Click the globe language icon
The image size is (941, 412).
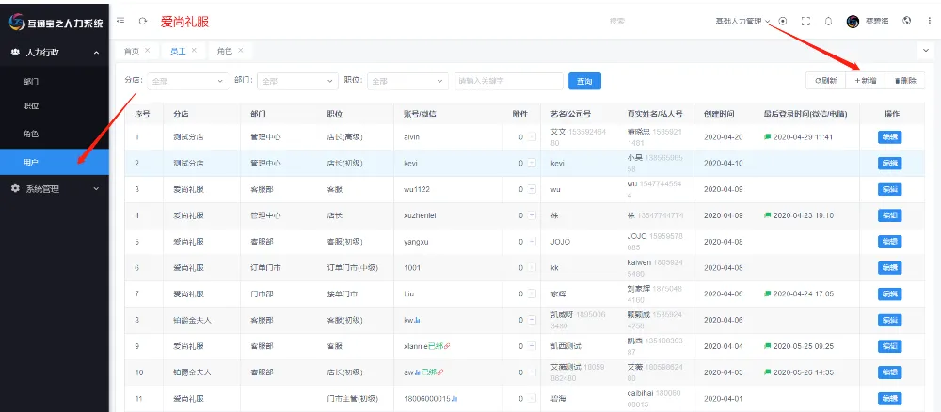pos(906,21)
